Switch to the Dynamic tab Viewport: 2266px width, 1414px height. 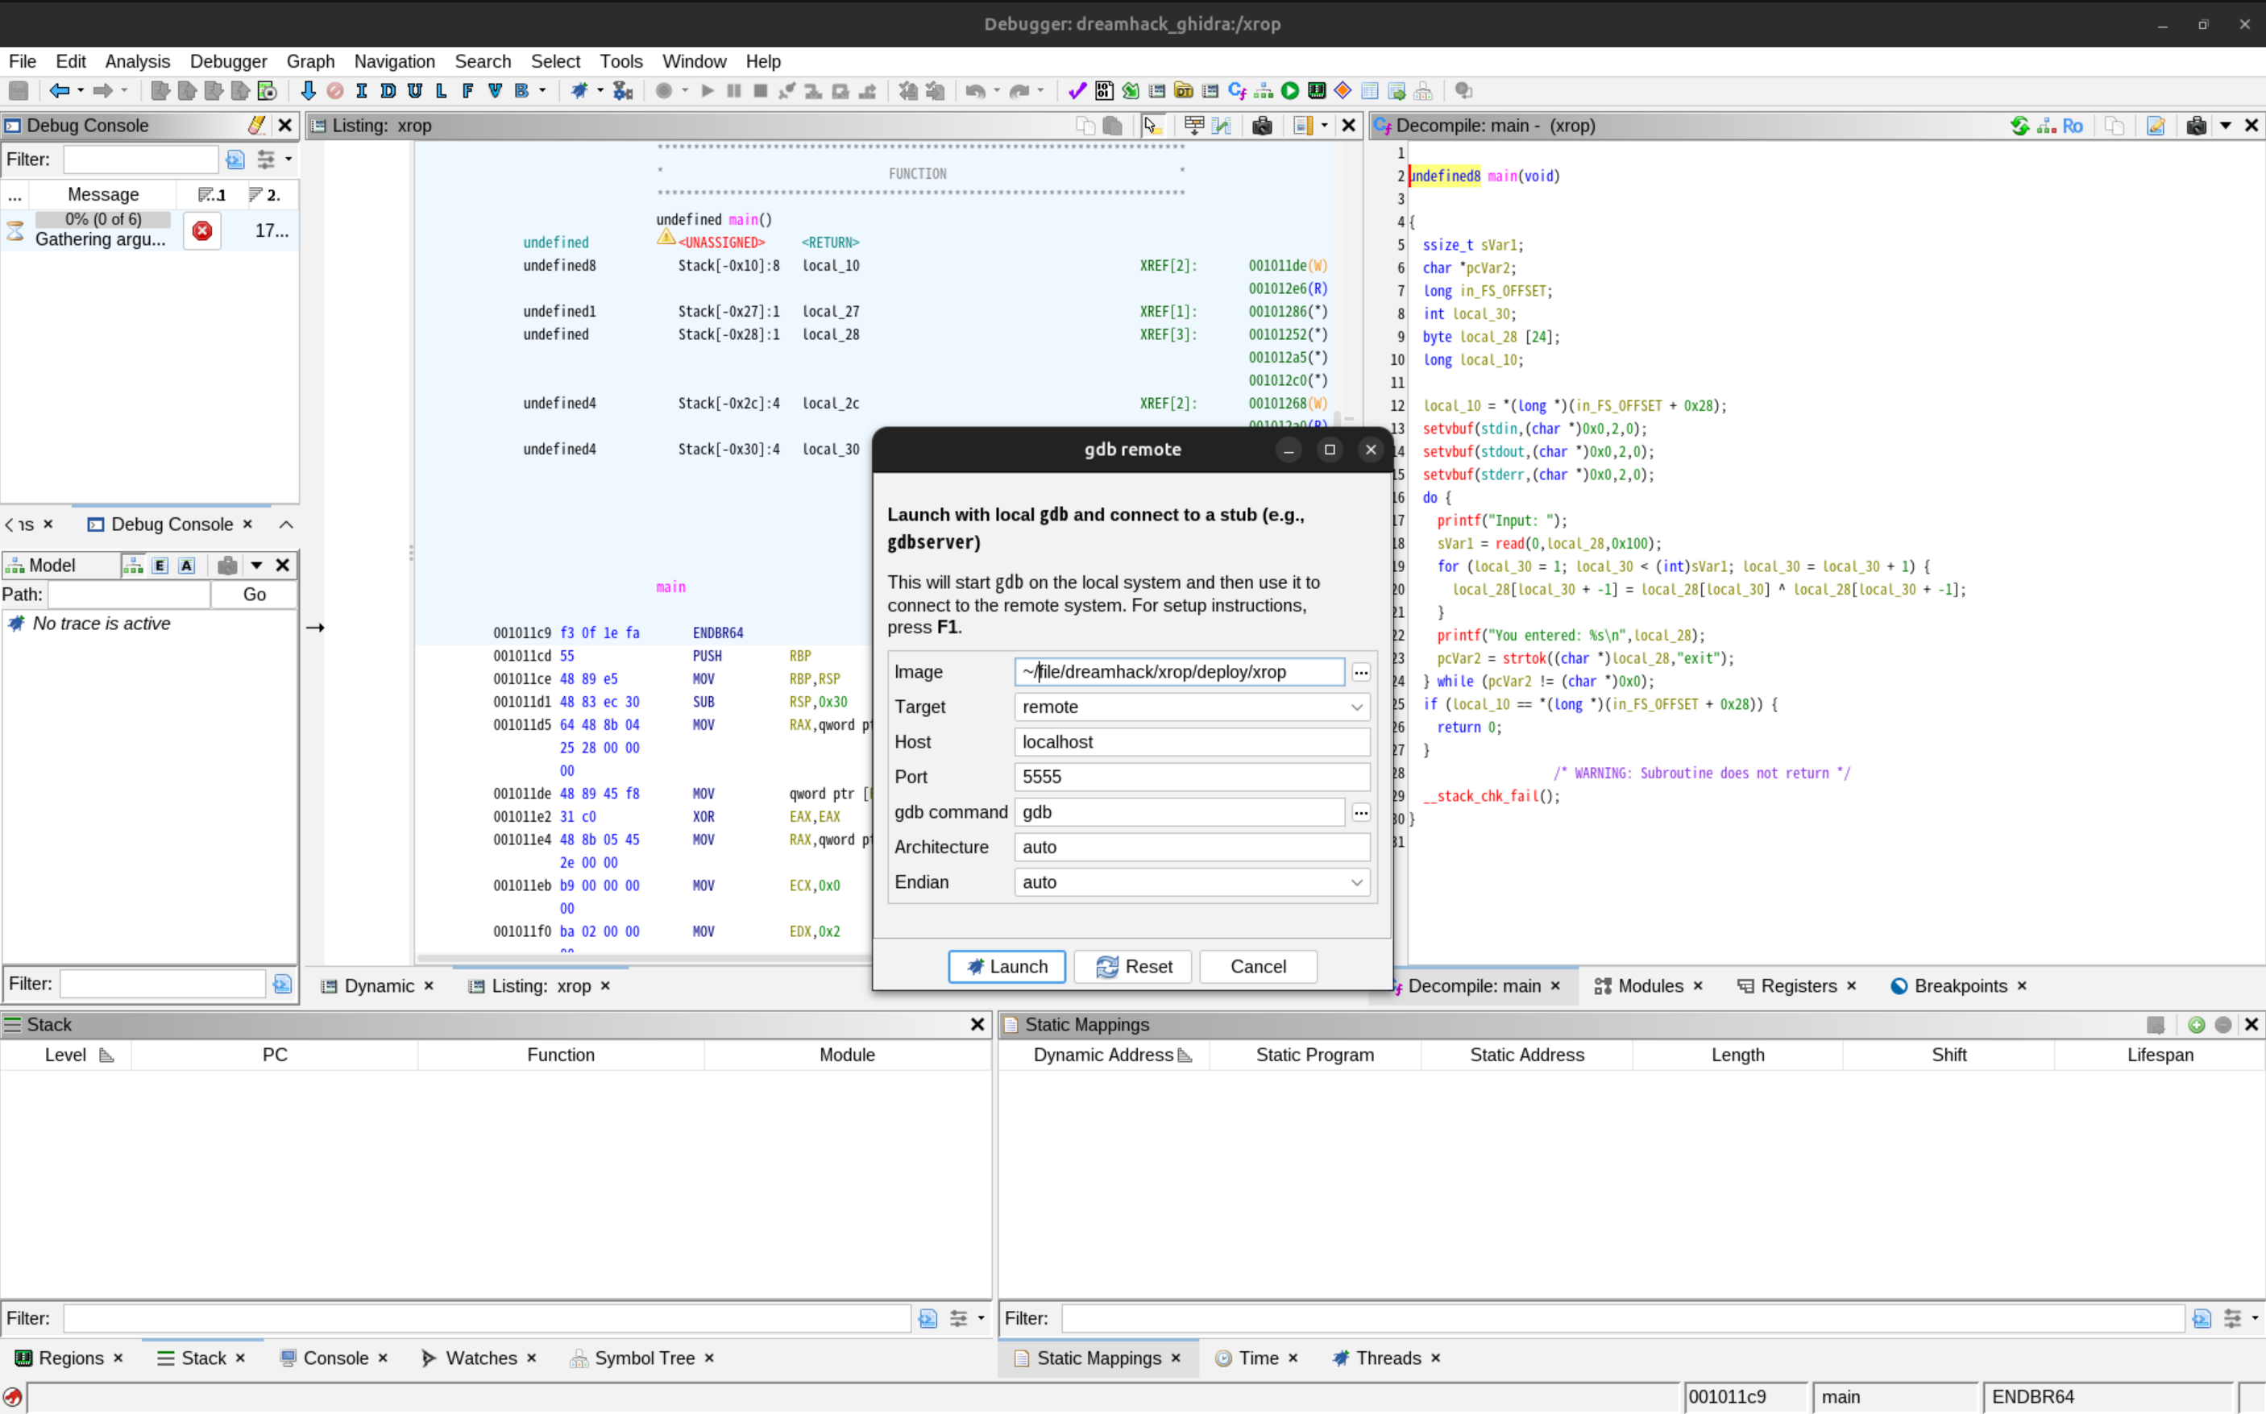click(378, 985)
